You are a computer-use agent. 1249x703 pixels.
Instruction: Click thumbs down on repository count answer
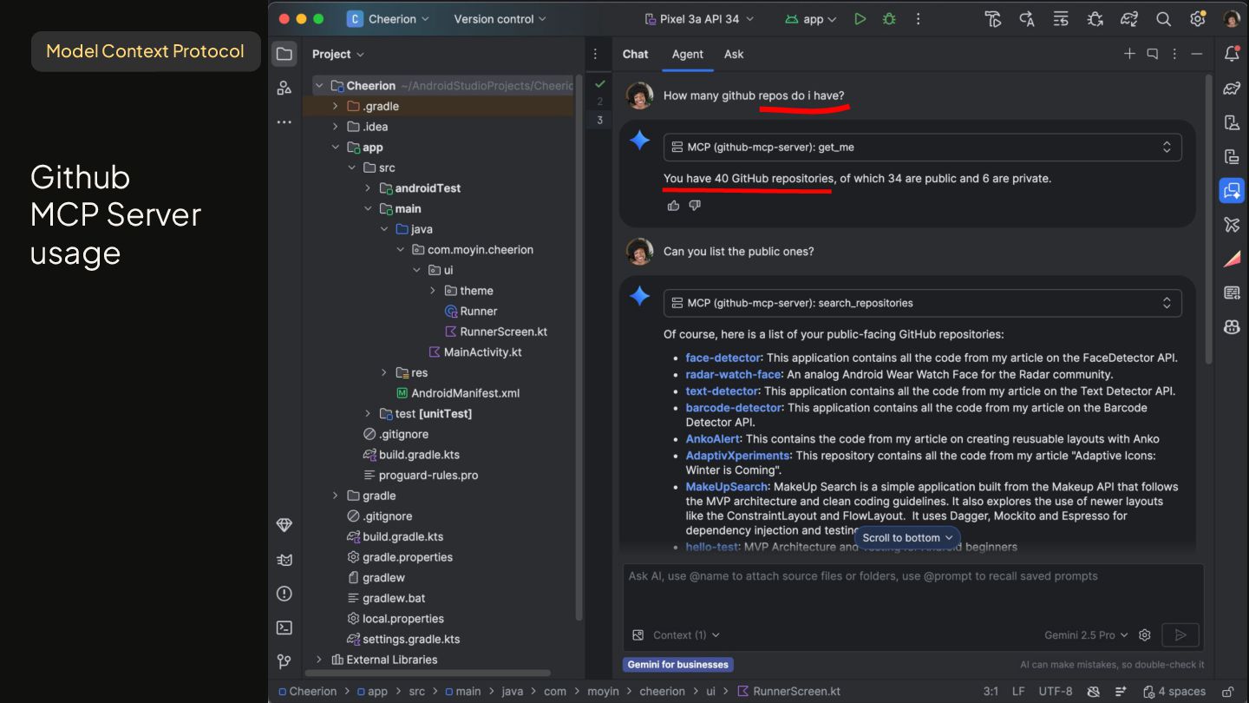[695, 206]
